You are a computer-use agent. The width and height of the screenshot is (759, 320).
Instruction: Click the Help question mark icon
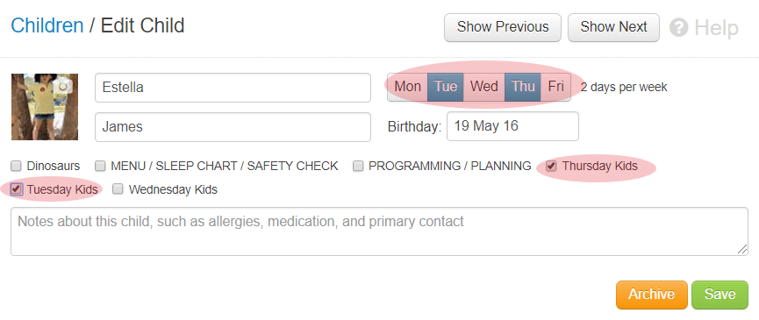678,27
